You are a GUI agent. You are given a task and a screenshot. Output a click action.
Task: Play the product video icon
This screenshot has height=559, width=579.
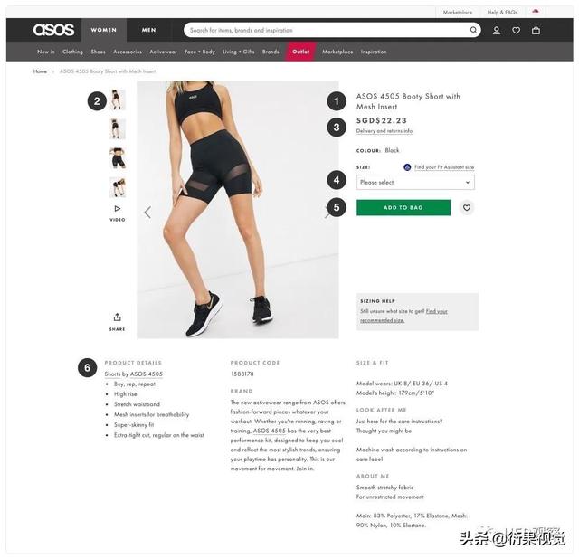(118, 209)
